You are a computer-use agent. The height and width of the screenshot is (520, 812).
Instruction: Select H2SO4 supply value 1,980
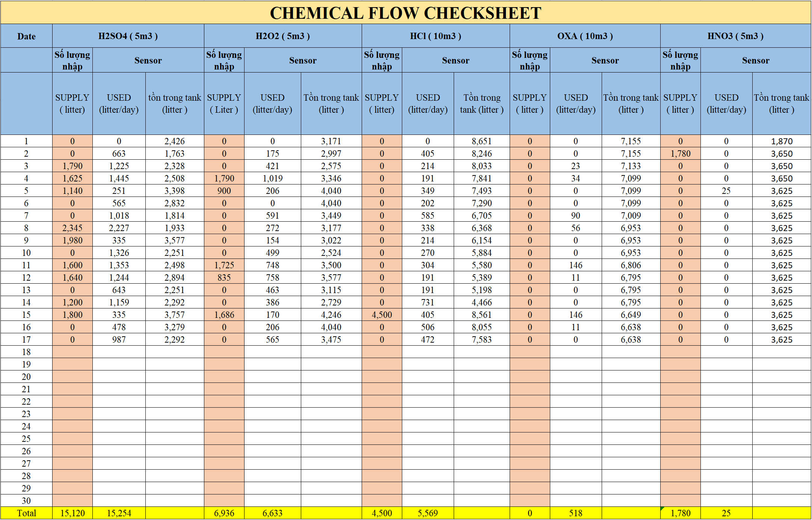tap(72, 240)
